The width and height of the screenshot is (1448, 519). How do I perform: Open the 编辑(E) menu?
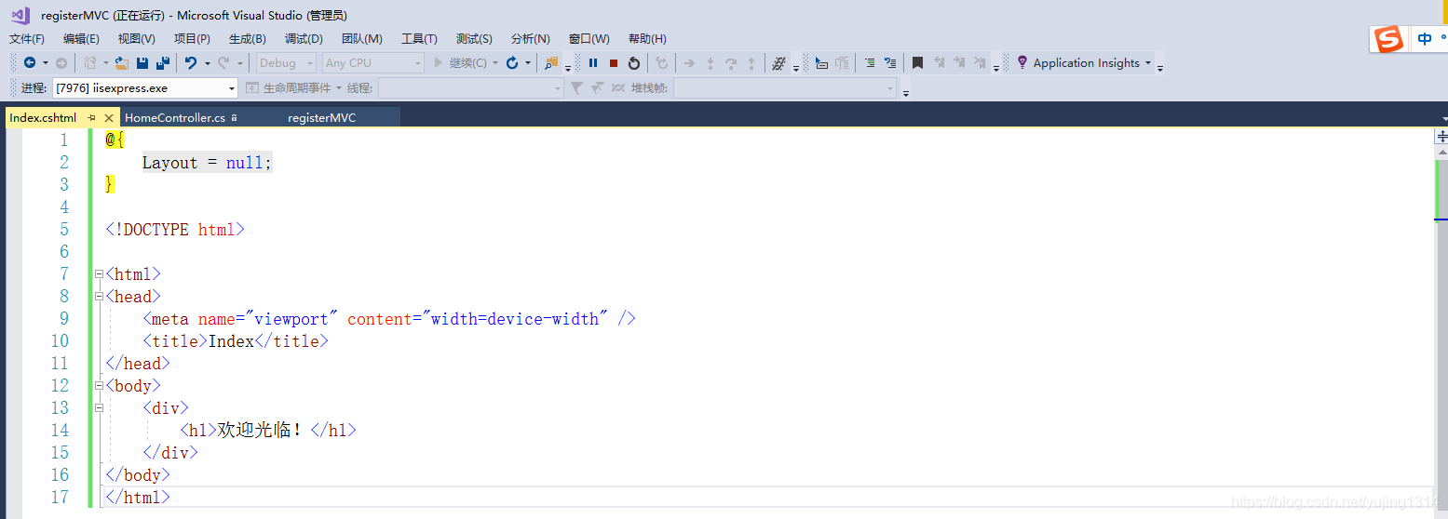(81, 39)
